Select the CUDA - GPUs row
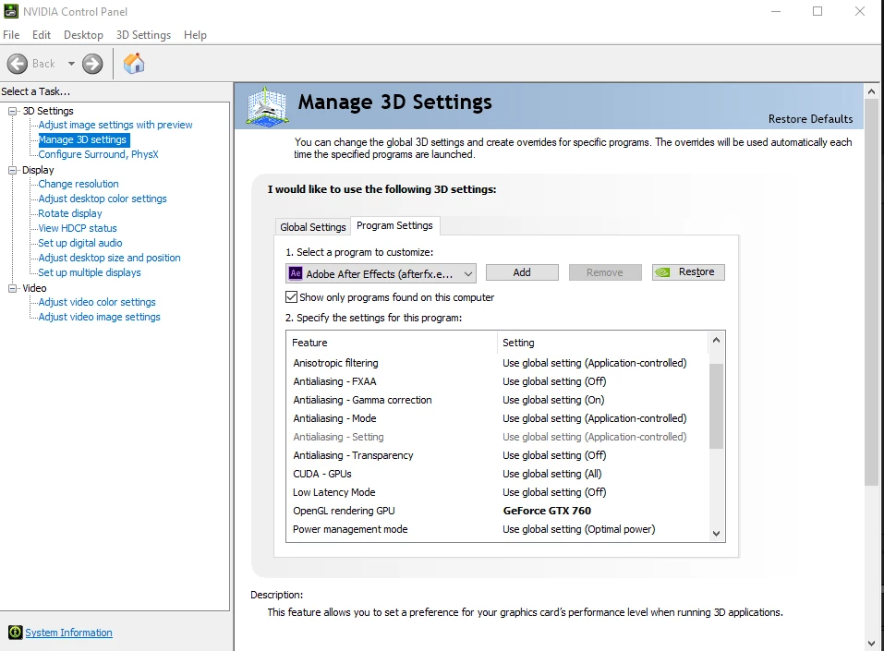Screen dimensions: 884x651 (497, 474)
